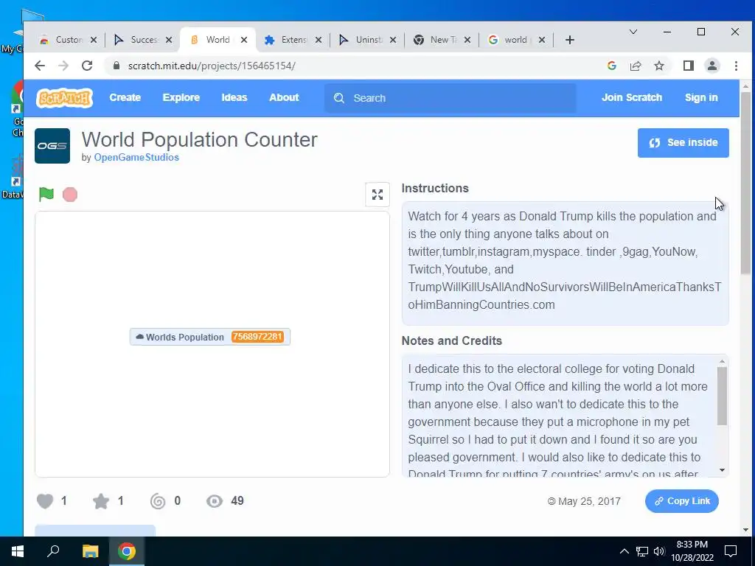Click the page scroll down arrow
The height and width of the screenshot is (566, 755).
click(746, 530)
